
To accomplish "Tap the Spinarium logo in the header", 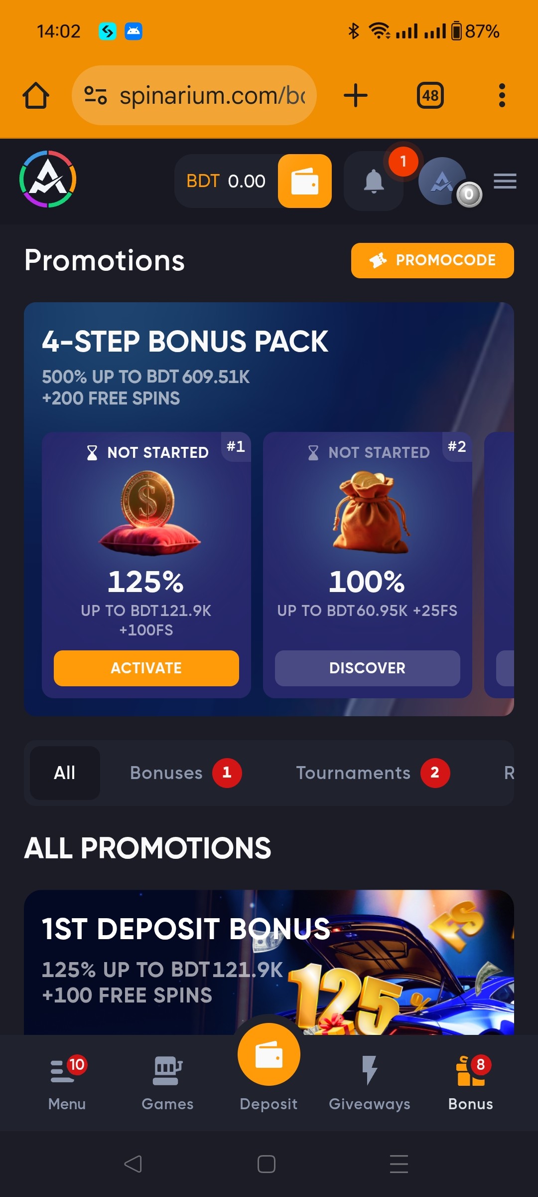I will click(x=48, y=179).
